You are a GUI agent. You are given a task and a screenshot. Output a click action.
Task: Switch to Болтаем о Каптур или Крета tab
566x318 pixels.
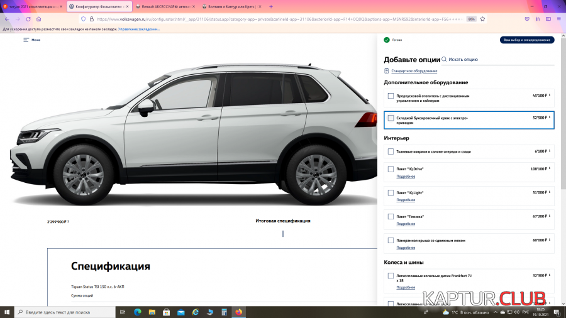pos(231,6)
